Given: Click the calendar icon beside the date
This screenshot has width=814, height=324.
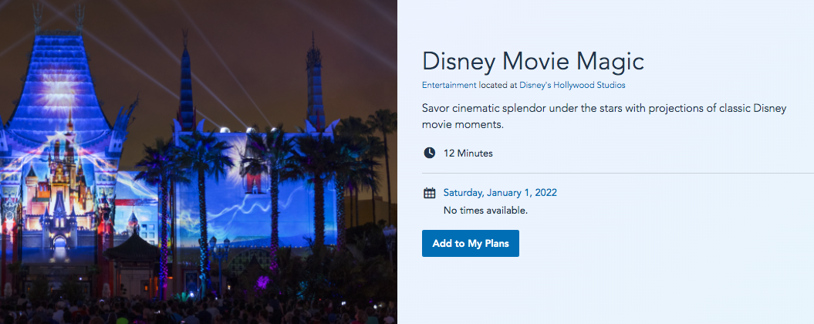Looking at the screenshot, I should click(430, 193).
